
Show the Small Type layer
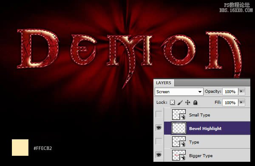click(x=159, y=114)
